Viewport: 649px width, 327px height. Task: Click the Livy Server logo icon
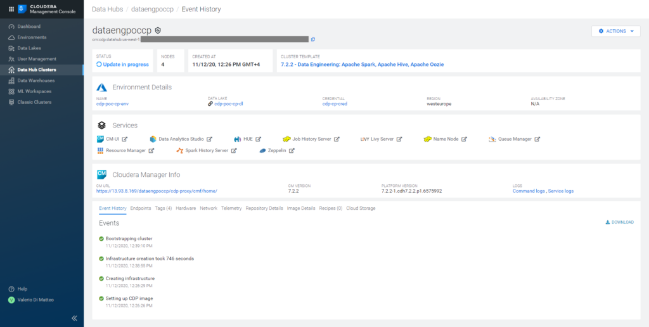click(x=364, y=139)
